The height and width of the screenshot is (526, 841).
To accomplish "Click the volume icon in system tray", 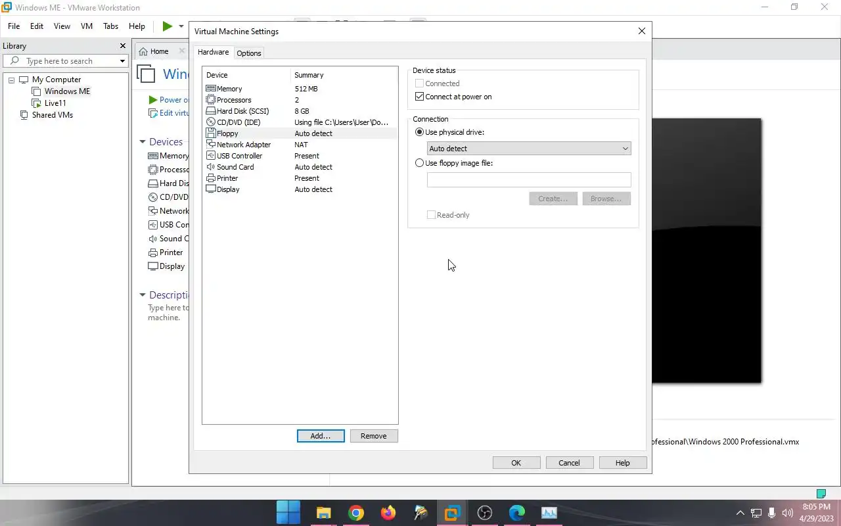I will 788,513.
